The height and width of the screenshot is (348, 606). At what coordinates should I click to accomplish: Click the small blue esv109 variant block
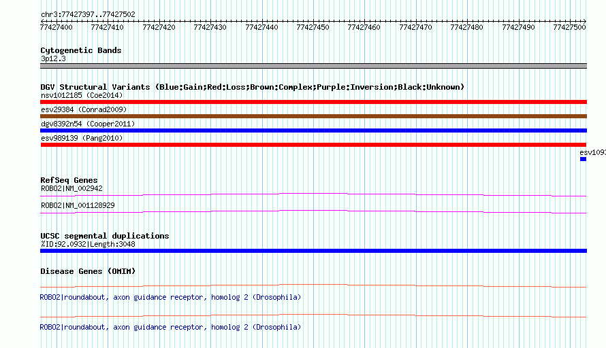coord(584,159)
